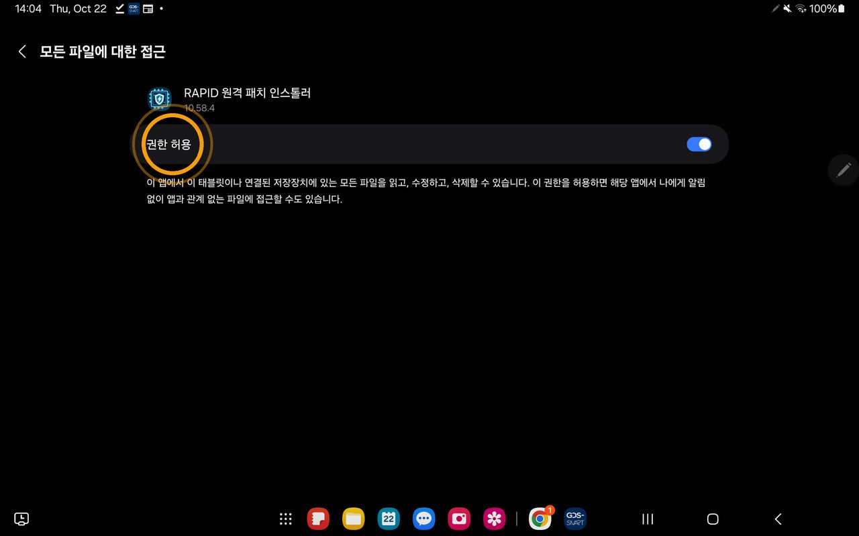Launch the red Camera app

[x=459, y=519]
